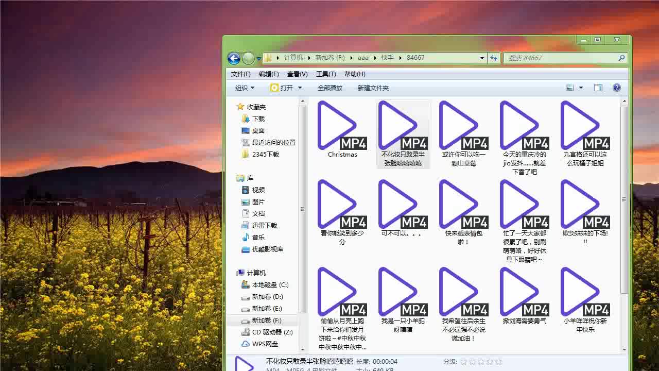Toggle the preview pane icon
Image resolution: width=659 pixels, height=371 pixels.
click(x=598, y=88)
